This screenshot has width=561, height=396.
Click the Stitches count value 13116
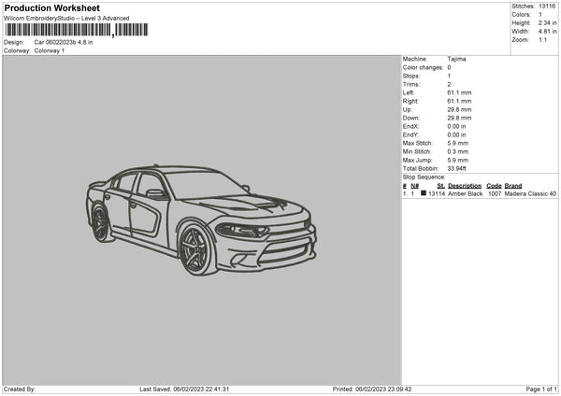(549, 6)
